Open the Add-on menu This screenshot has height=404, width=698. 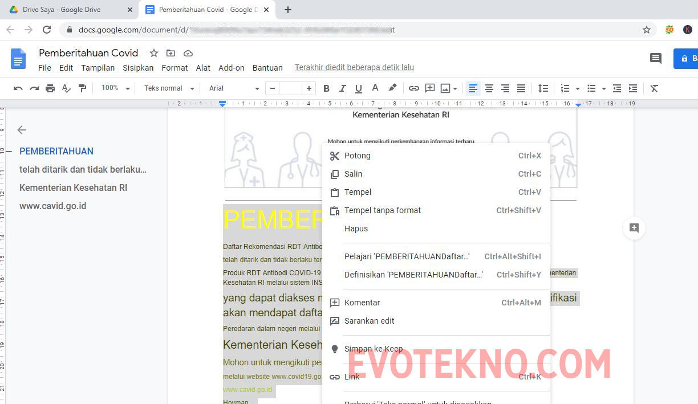pyautogui.click(x=232, y=68)
